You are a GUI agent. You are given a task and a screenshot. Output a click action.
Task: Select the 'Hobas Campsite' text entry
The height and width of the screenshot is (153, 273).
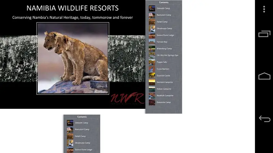164,89
